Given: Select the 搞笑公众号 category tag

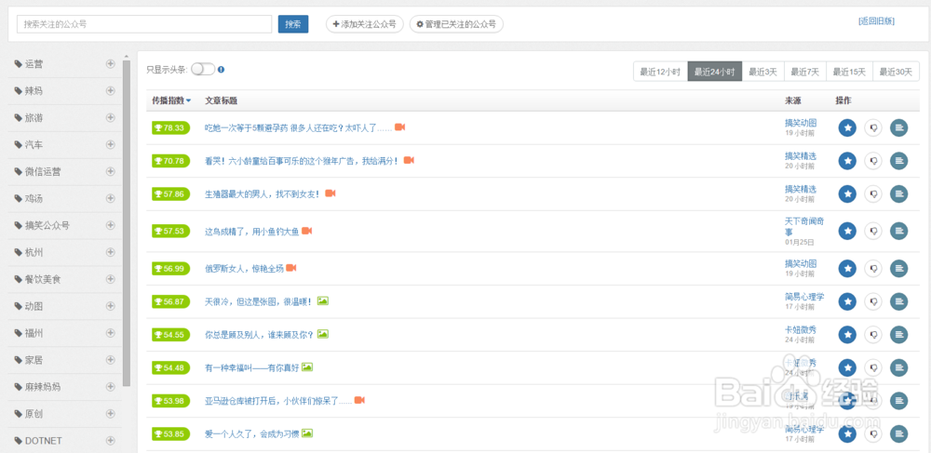Looking at the screenshot, I should point(42,225).
